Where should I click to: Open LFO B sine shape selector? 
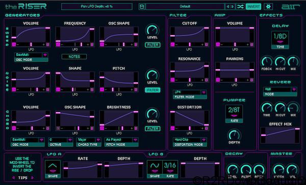point(155,169)
